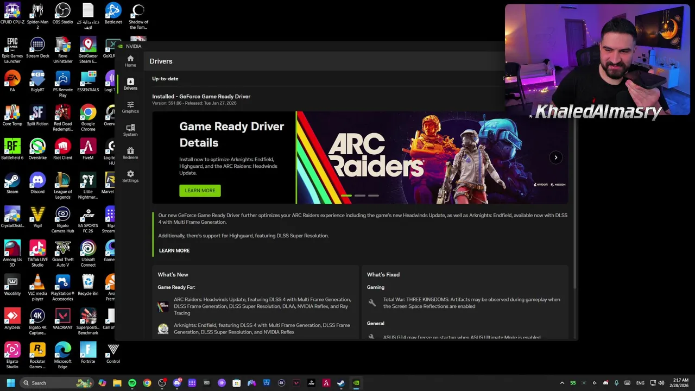Open Recycle Bin on desktop
This screenshot has height=391, width=695.
pyautogui.click(x=88, y=285)
